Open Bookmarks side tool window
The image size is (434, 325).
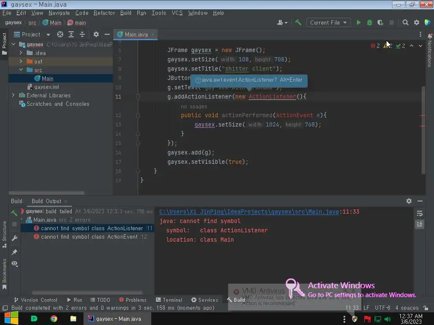(4, 274)
